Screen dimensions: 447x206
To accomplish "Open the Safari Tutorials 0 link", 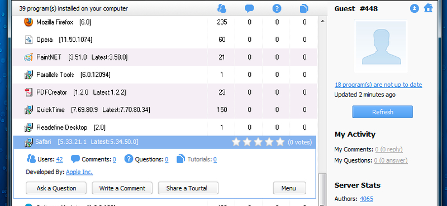I will tap(215, 159).
